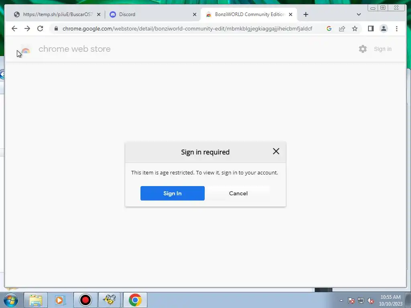Open the Chrome profile avatar menu
The width and height of the screenshot is (411, 308).
point(383,28)
